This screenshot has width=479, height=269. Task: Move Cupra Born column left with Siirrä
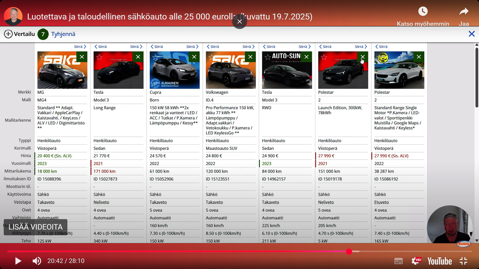pyautogui.click(x=157, y=47)
